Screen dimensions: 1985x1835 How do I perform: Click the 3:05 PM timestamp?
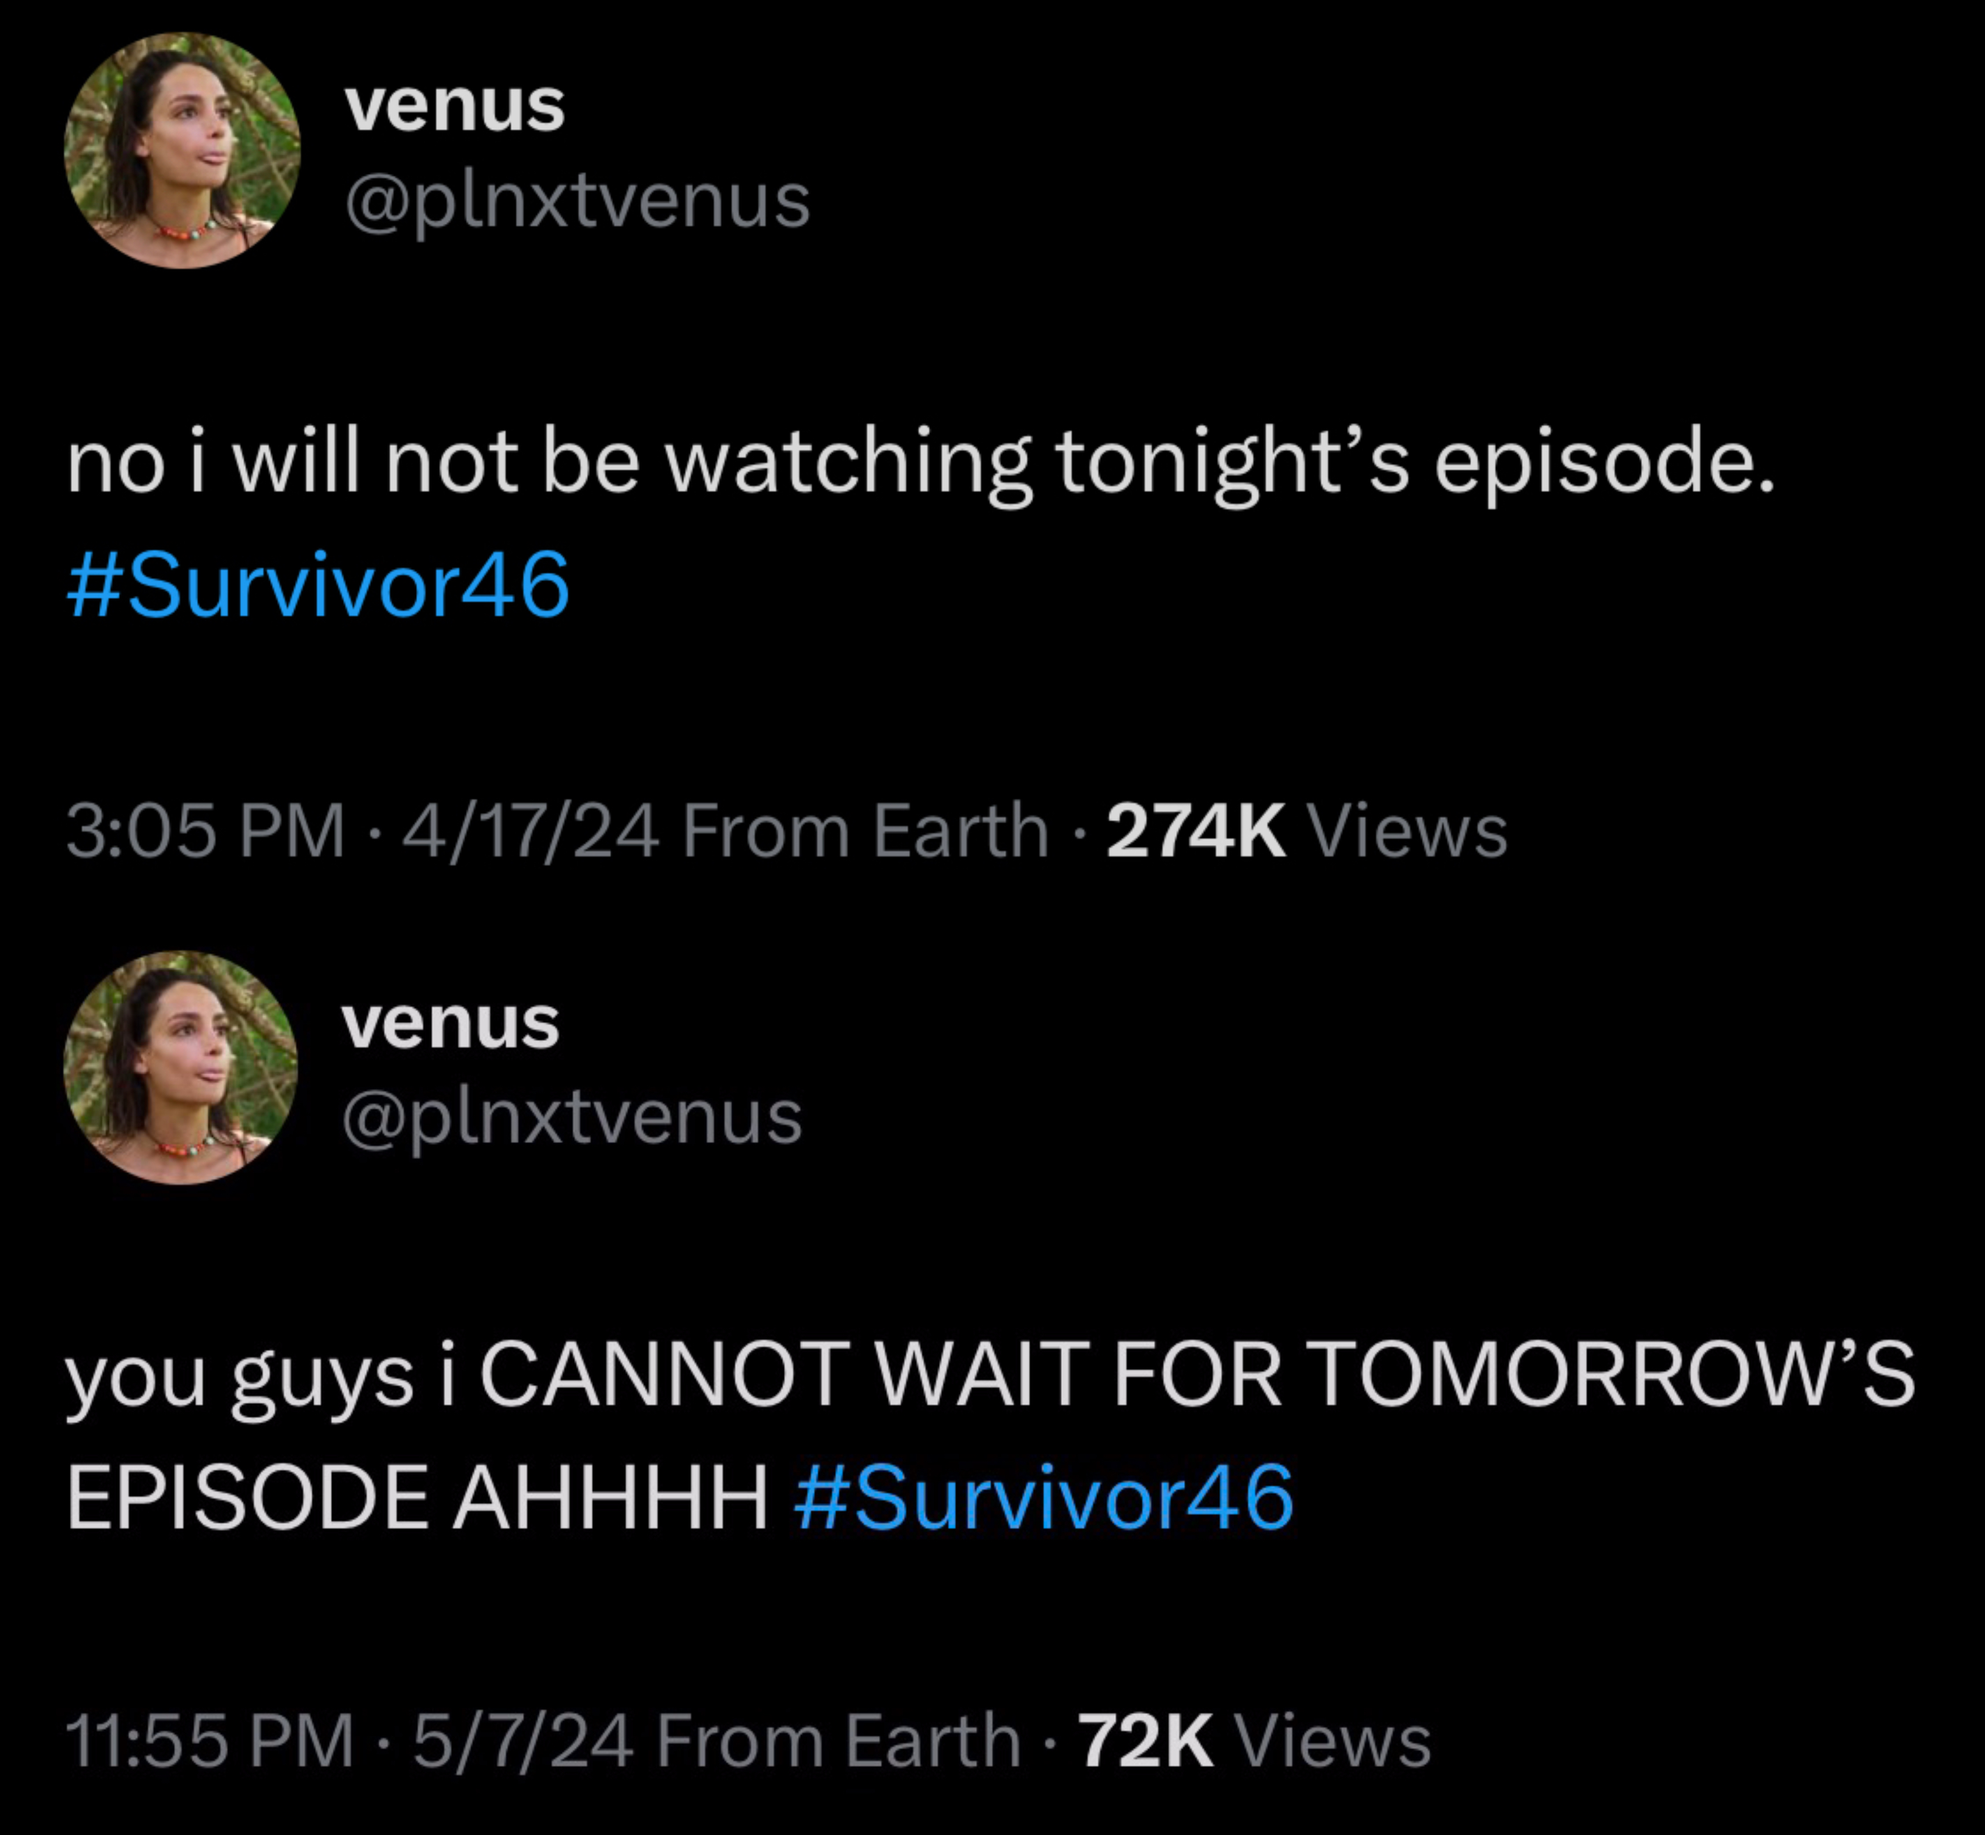tap(206, 830)
